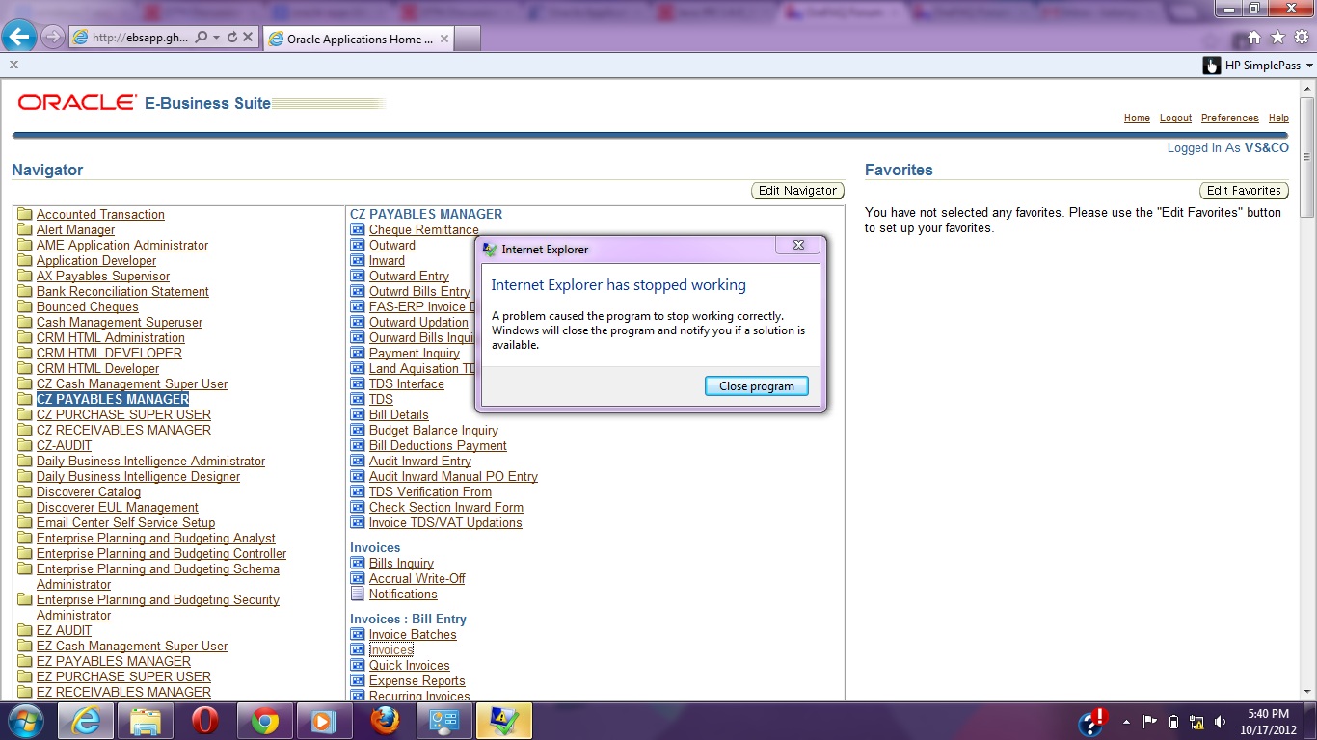The width and height of the screenshot is (1317, 740).
Task: Click the form icon beside Bills Inquiry
Action: point(358,564)
